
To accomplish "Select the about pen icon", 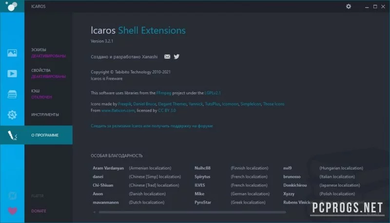I will [12, 135].
